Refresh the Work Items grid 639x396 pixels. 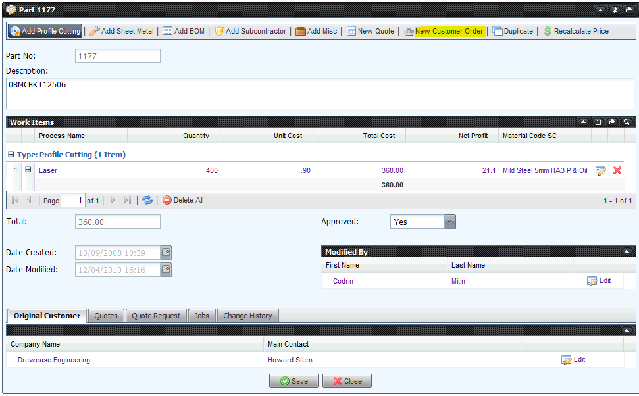point(147,200)
